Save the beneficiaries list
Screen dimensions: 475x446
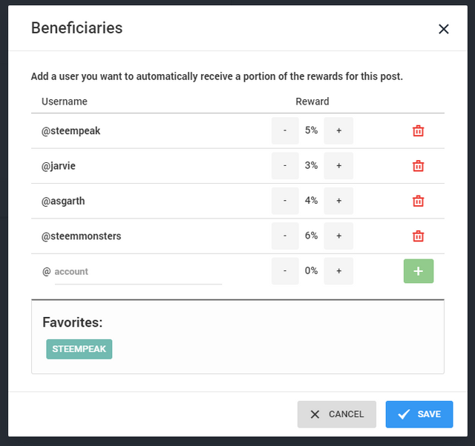tap(419, 414)
